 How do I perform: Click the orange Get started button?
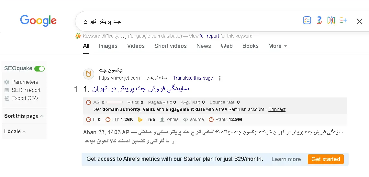coord(326,159)
